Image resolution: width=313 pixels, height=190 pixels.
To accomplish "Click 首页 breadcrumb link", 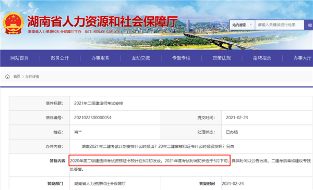I will coord(17,77).
